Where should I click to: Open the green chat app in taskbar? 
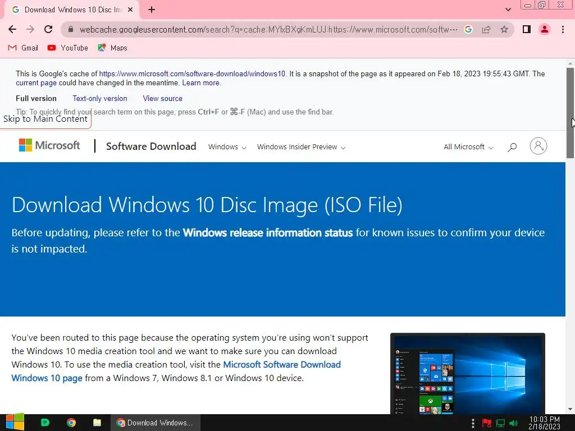pos(45,423)
